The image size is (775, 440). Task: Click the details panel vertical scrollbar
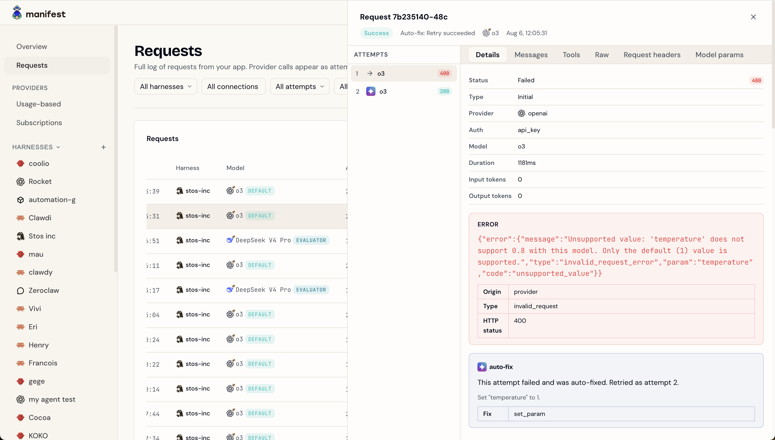click(x=773, y=64)
